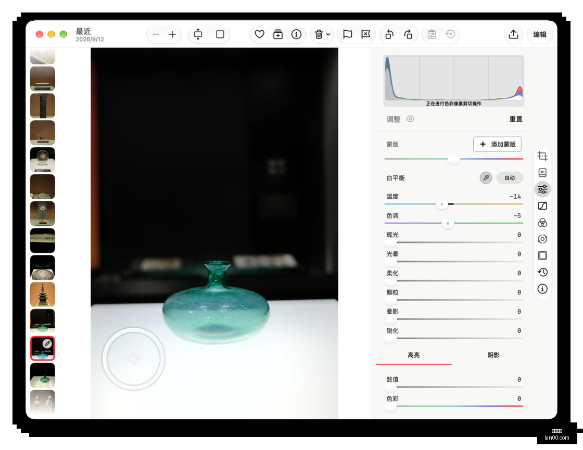This screenshot has width=583, height=450.
Task: Activate the white balance eyedropper
Action: (486, 178)
